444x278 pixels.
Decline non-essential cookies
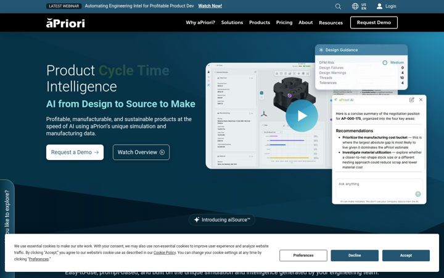pos(355,255)
